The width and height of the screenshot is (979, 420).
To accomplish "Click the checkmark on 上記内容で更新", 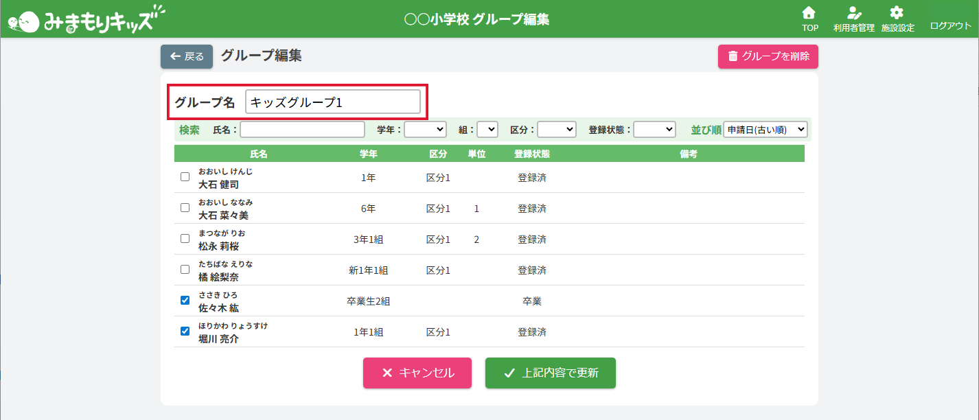I will point(509,373).
